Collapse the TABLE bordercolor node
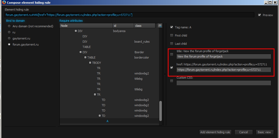Image resolution: width=279 pixels, height=138 pixels. pos(85,57)
